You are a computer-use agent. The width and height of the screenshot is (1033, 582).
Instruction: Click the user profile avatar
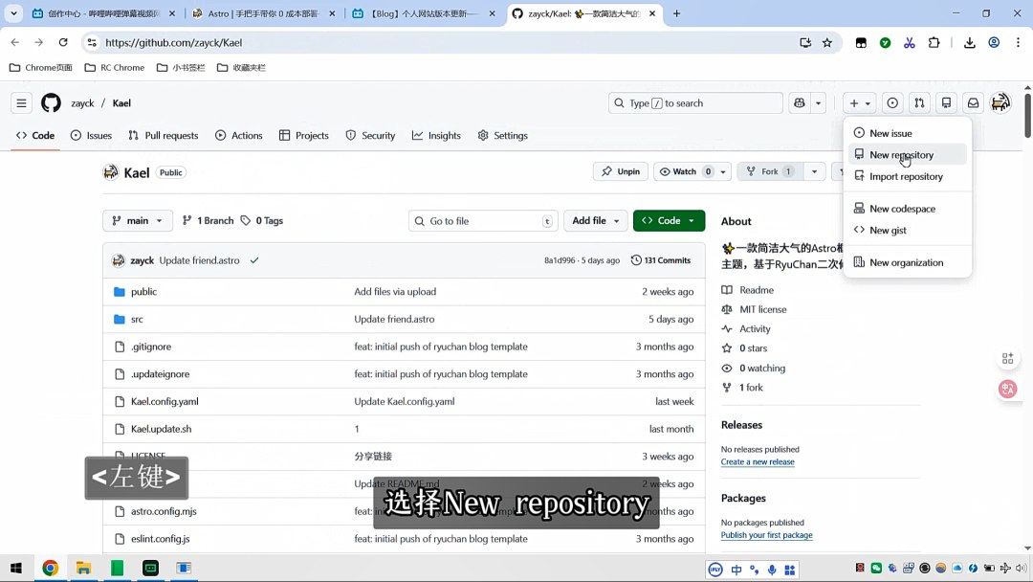(1000, 103)
